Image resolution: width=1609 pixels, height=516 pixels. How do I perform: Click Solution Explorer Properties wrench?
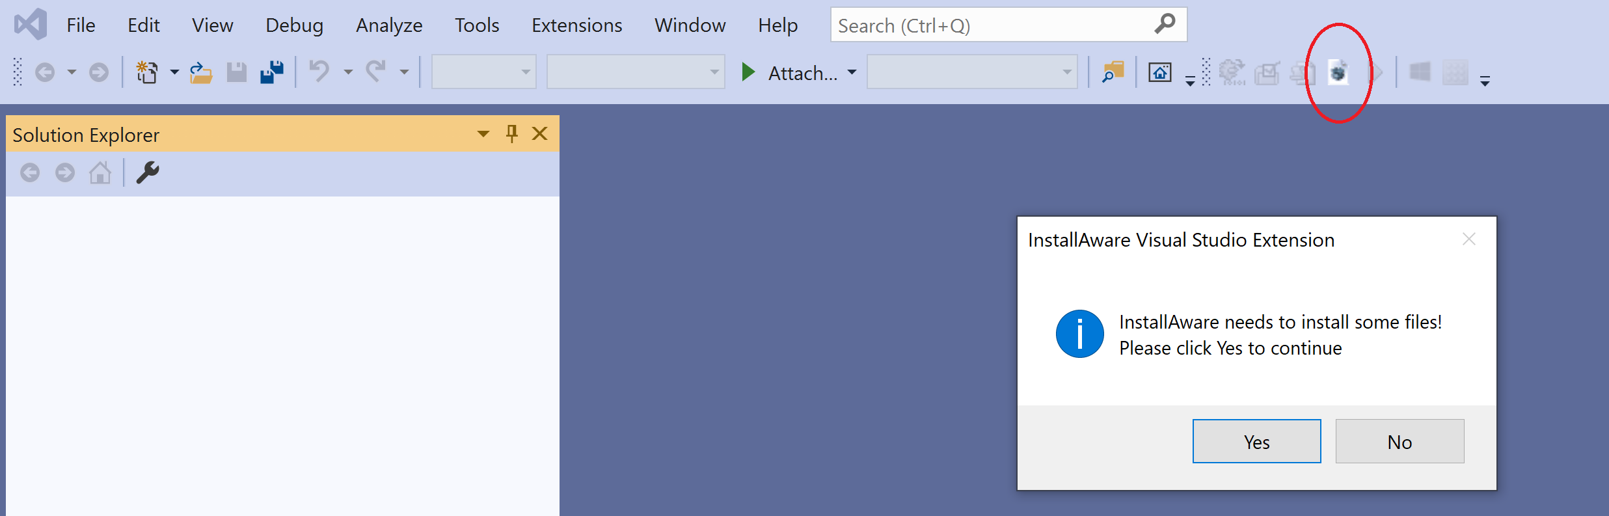click(x=148, y=172)
